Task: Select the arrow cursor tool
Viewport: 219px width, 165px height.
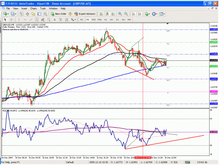Action: (5, 20)
